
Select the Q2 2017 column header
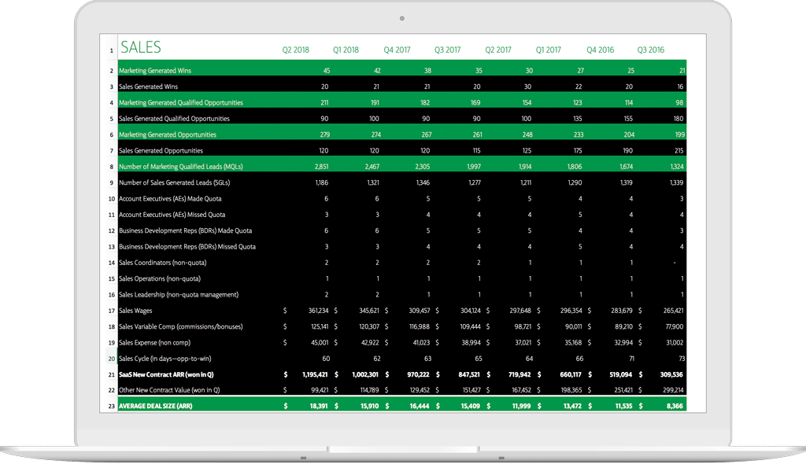click(498, 50)
